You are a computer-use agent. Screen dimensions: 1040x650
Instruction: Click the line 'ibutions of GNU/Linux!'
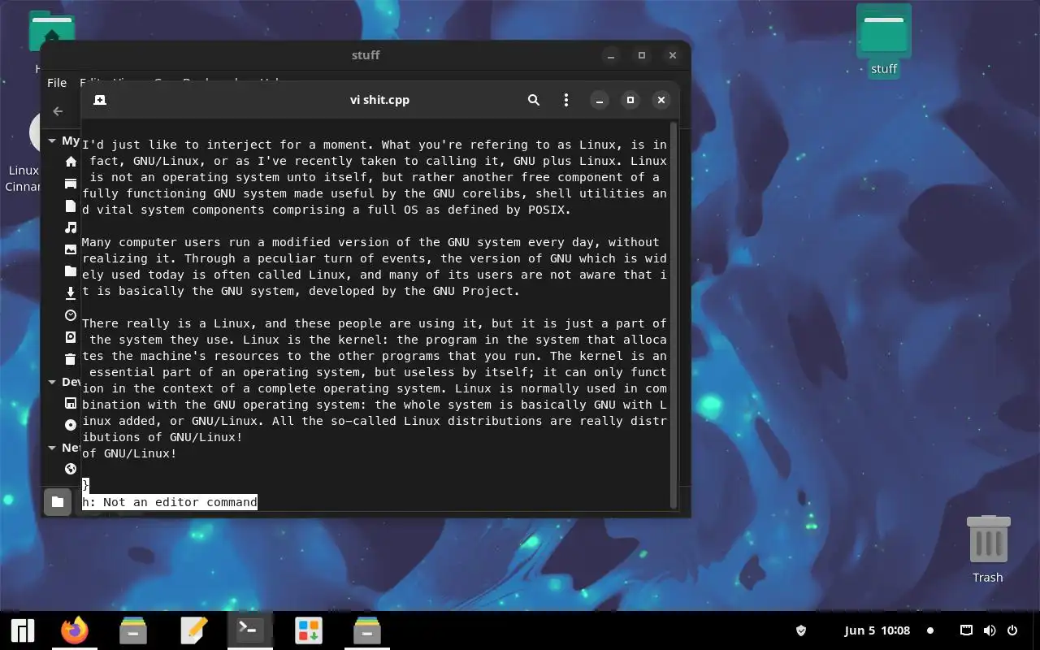pyautogui.click(x=162, y=437)
